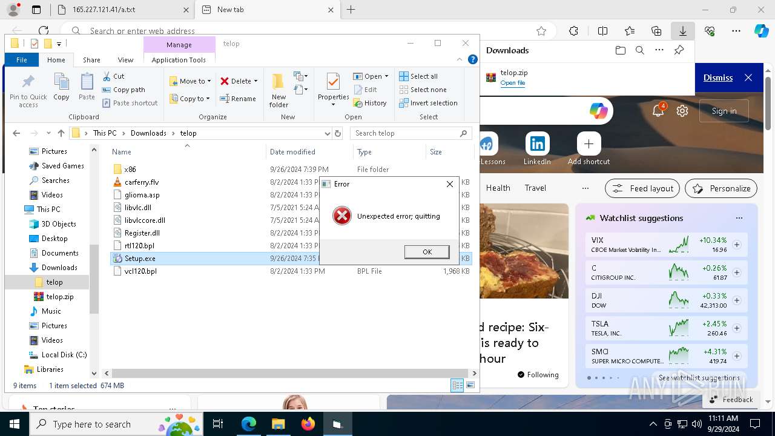
Task: Switch to the View ribbon tab
Action: pos(125,60)
